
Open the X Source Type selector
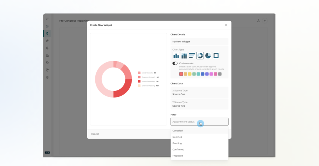pos(199,93)
